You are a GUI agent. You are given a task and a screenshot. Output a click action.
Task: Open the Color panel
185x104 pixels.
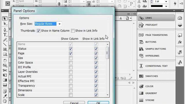click(x=156, y=86)
